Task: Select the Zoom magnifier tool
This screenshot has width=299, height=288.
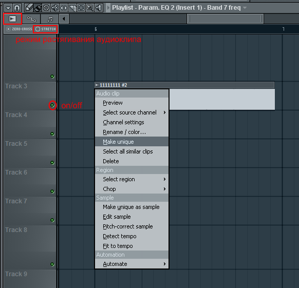Action: click(x=89, y=8)
